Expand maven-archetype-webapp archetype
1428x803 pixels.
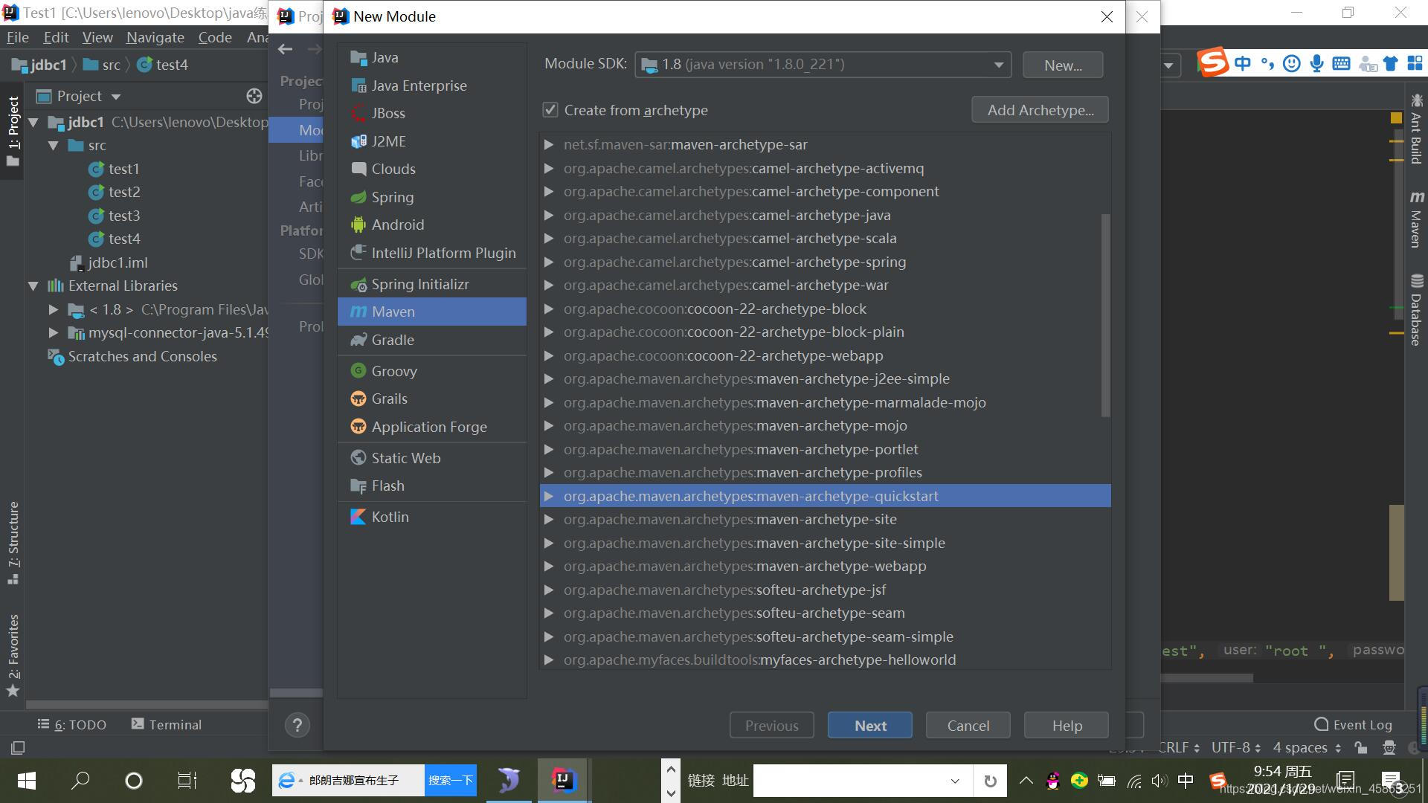549,567
